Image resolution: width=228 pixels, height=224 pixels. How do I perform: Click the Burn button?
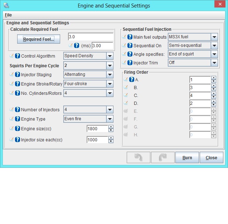(x=187, y=157)
